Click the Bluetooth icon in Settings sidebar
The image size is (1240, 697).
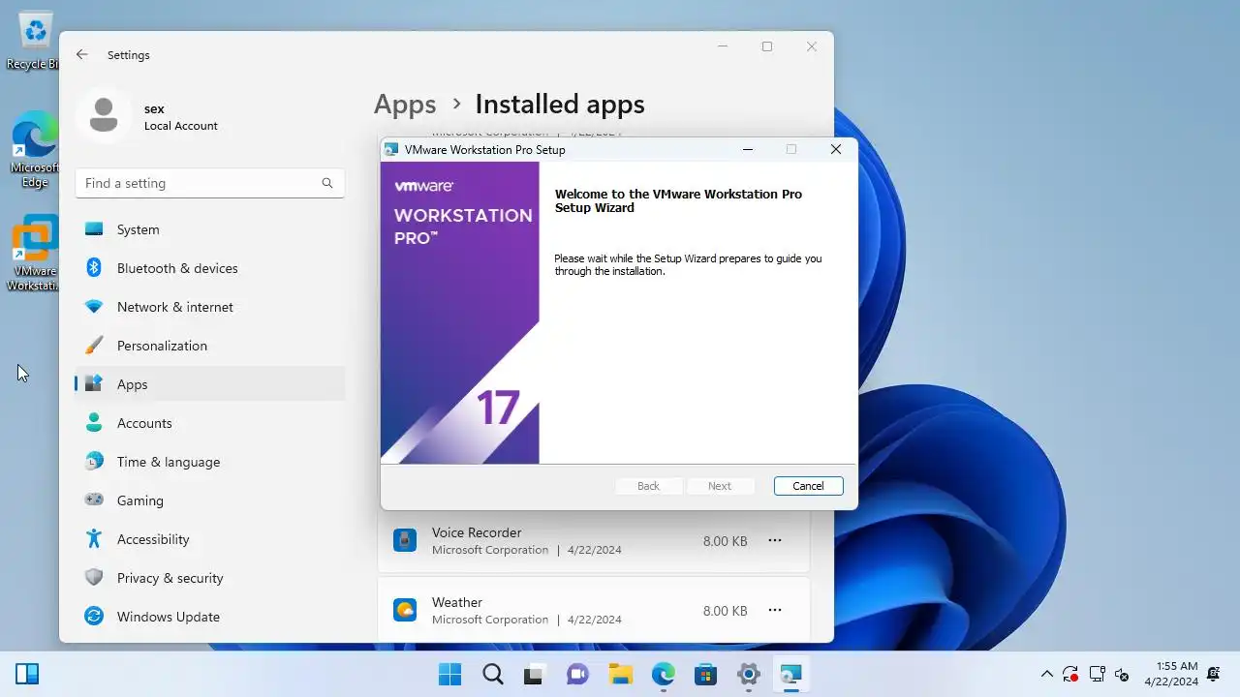tap(94, 268)
